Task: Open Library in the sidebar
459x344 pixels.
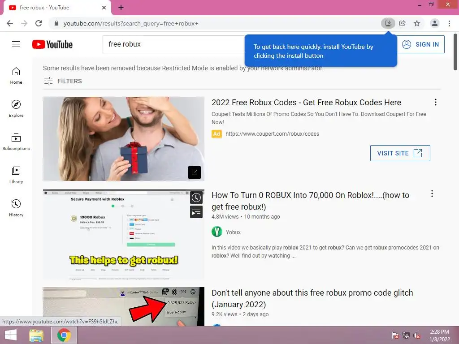Action: pyautogui.click(x=16, y=175)
